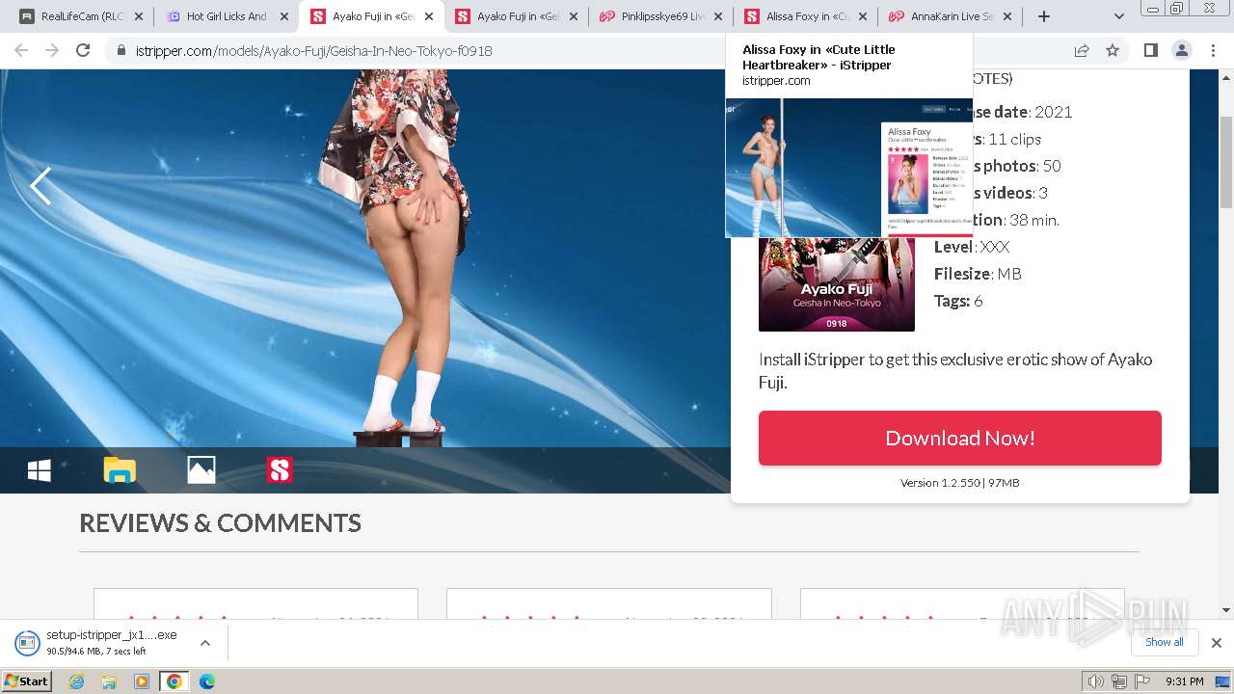This screenshot has height=694, width=1234.
Task: Click the Download Now! button
Action: coord(960,438)
